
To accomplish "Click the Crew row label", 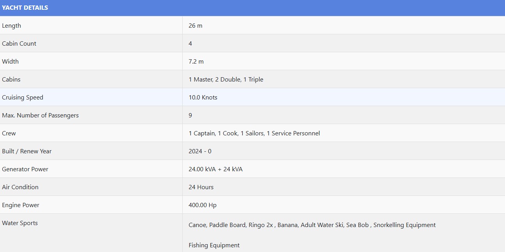I will 9,133.
